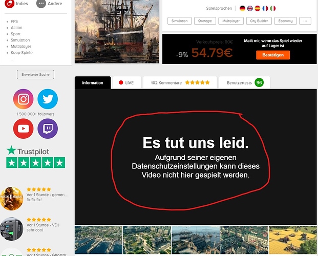Click the Indies category icon
The image size is (318, 256).
[x=10, y=4]
